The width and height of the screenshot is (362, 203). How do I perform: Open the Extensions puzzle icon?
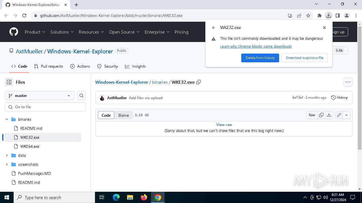(320, 16)
